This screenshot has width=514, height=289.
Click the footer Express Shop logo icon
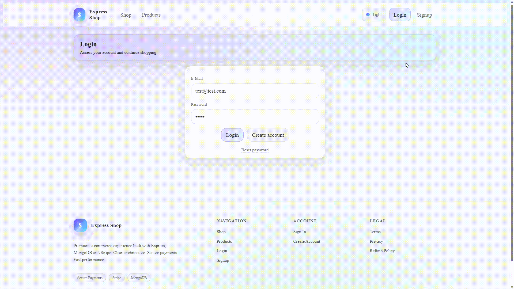[x=80, y=225]
